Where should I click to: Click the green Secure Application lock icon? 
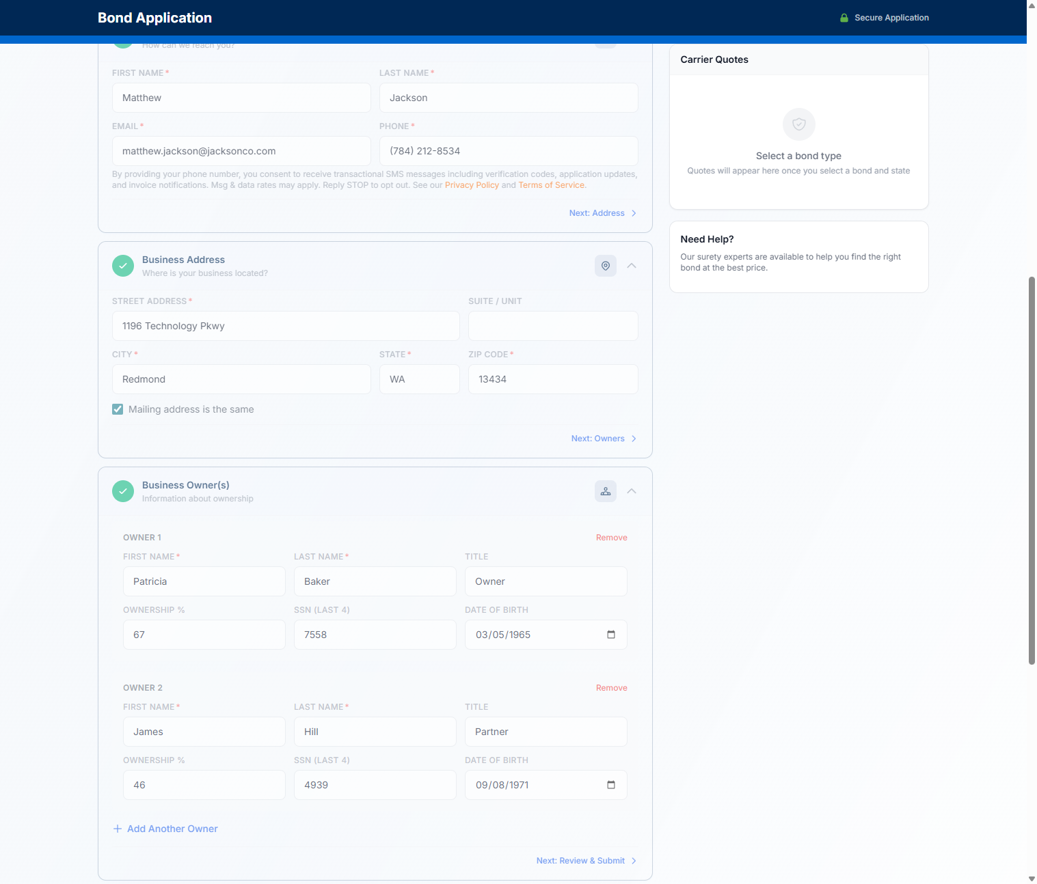click(844, 18)
